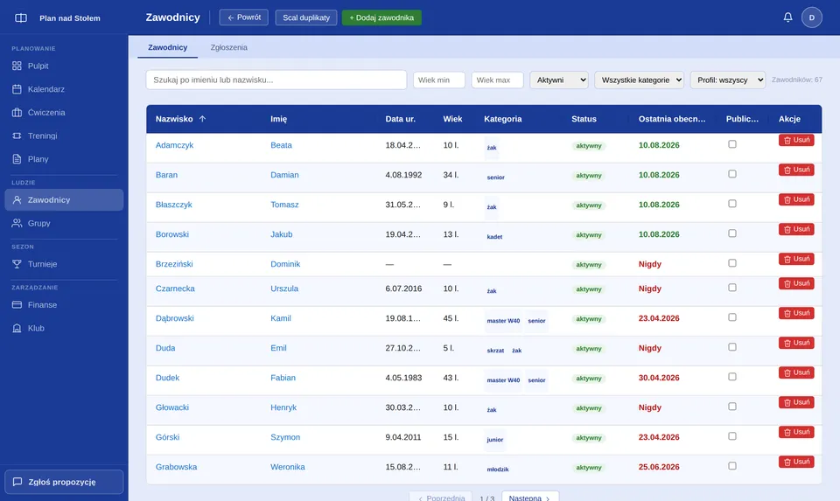This screenshot has width=840, height=501.
Task: Toggle public checkbox for Borowski
Action: 732,233
